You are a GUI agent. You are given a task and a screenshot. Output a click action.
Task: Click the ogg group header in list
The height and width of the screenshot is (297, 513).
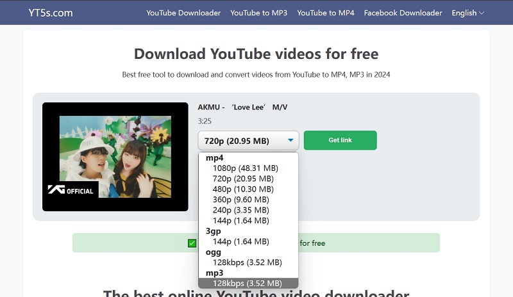pos(214,252)
